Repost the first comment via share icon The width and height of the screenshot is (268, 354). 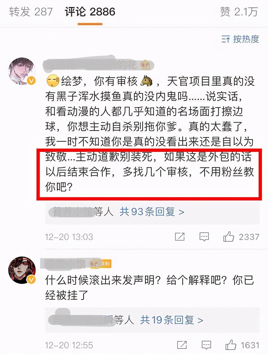pos(180,237)
